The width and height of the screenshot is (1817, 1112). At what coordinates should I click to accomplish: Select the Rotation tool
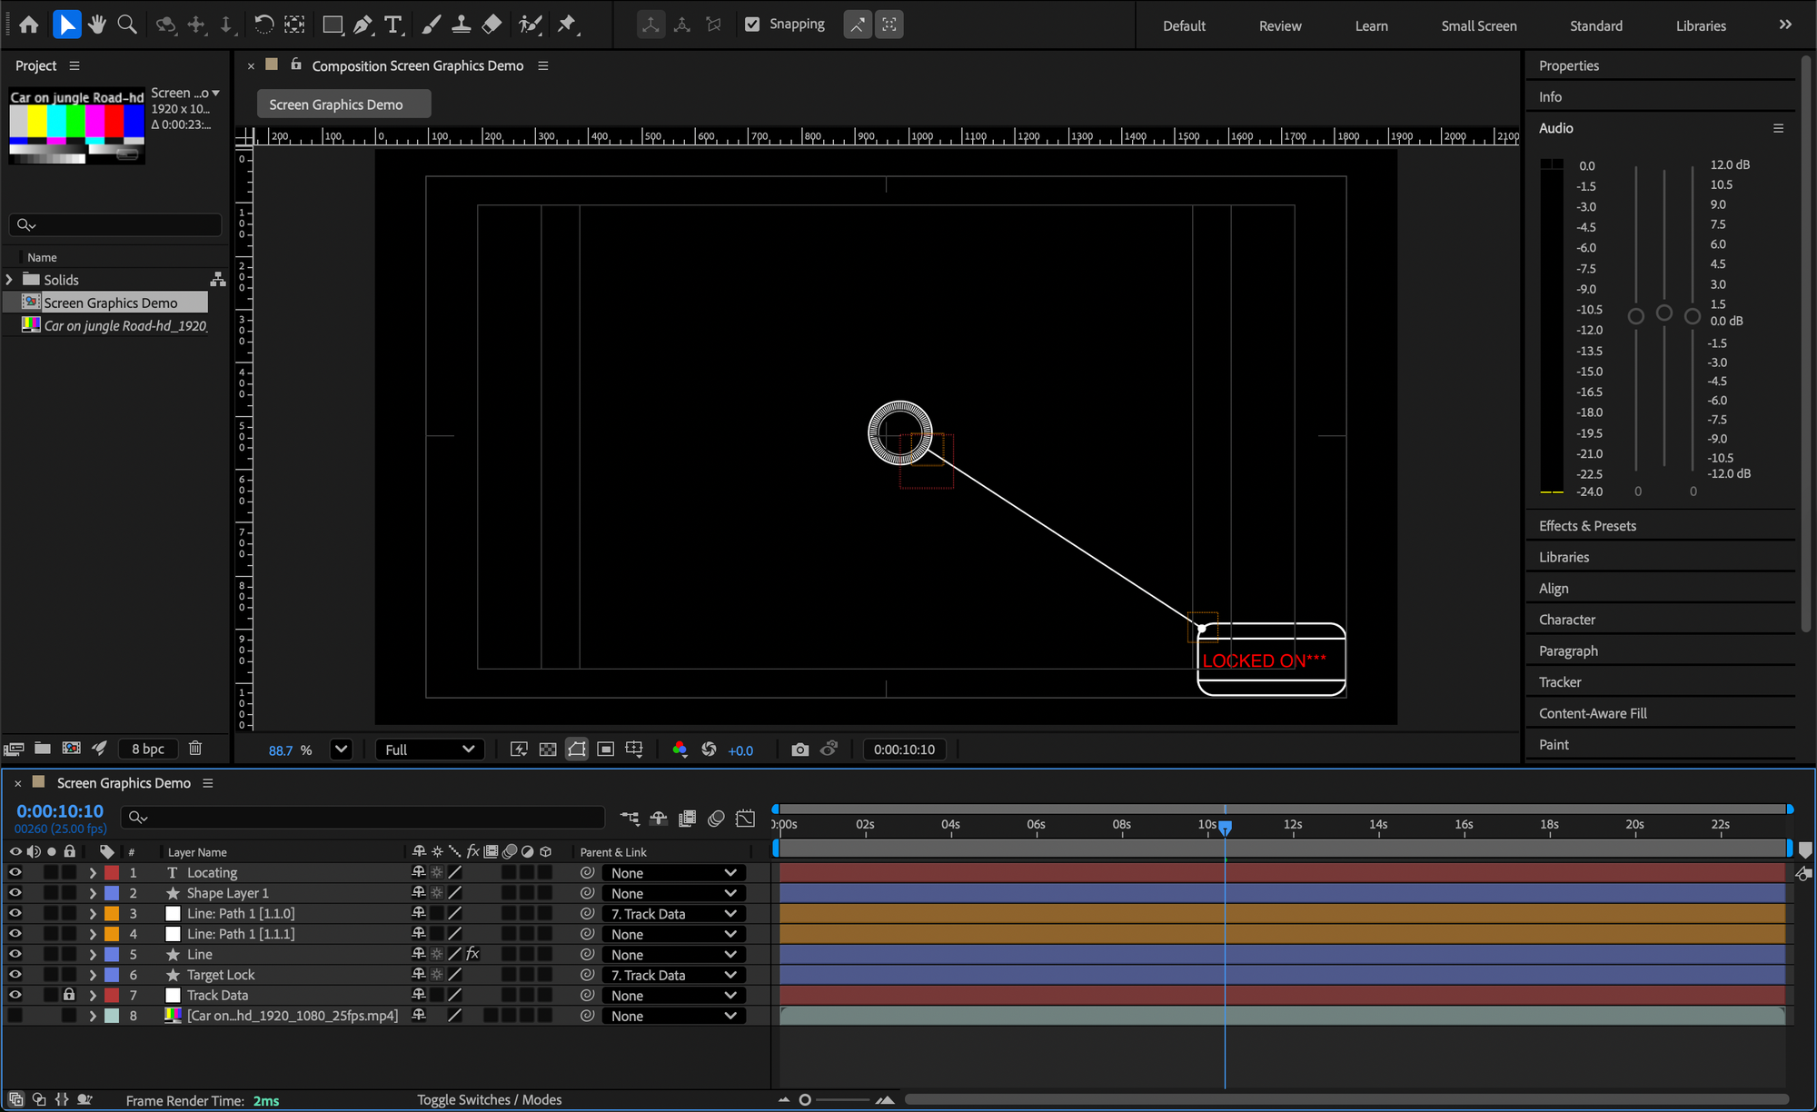(263, 25)
